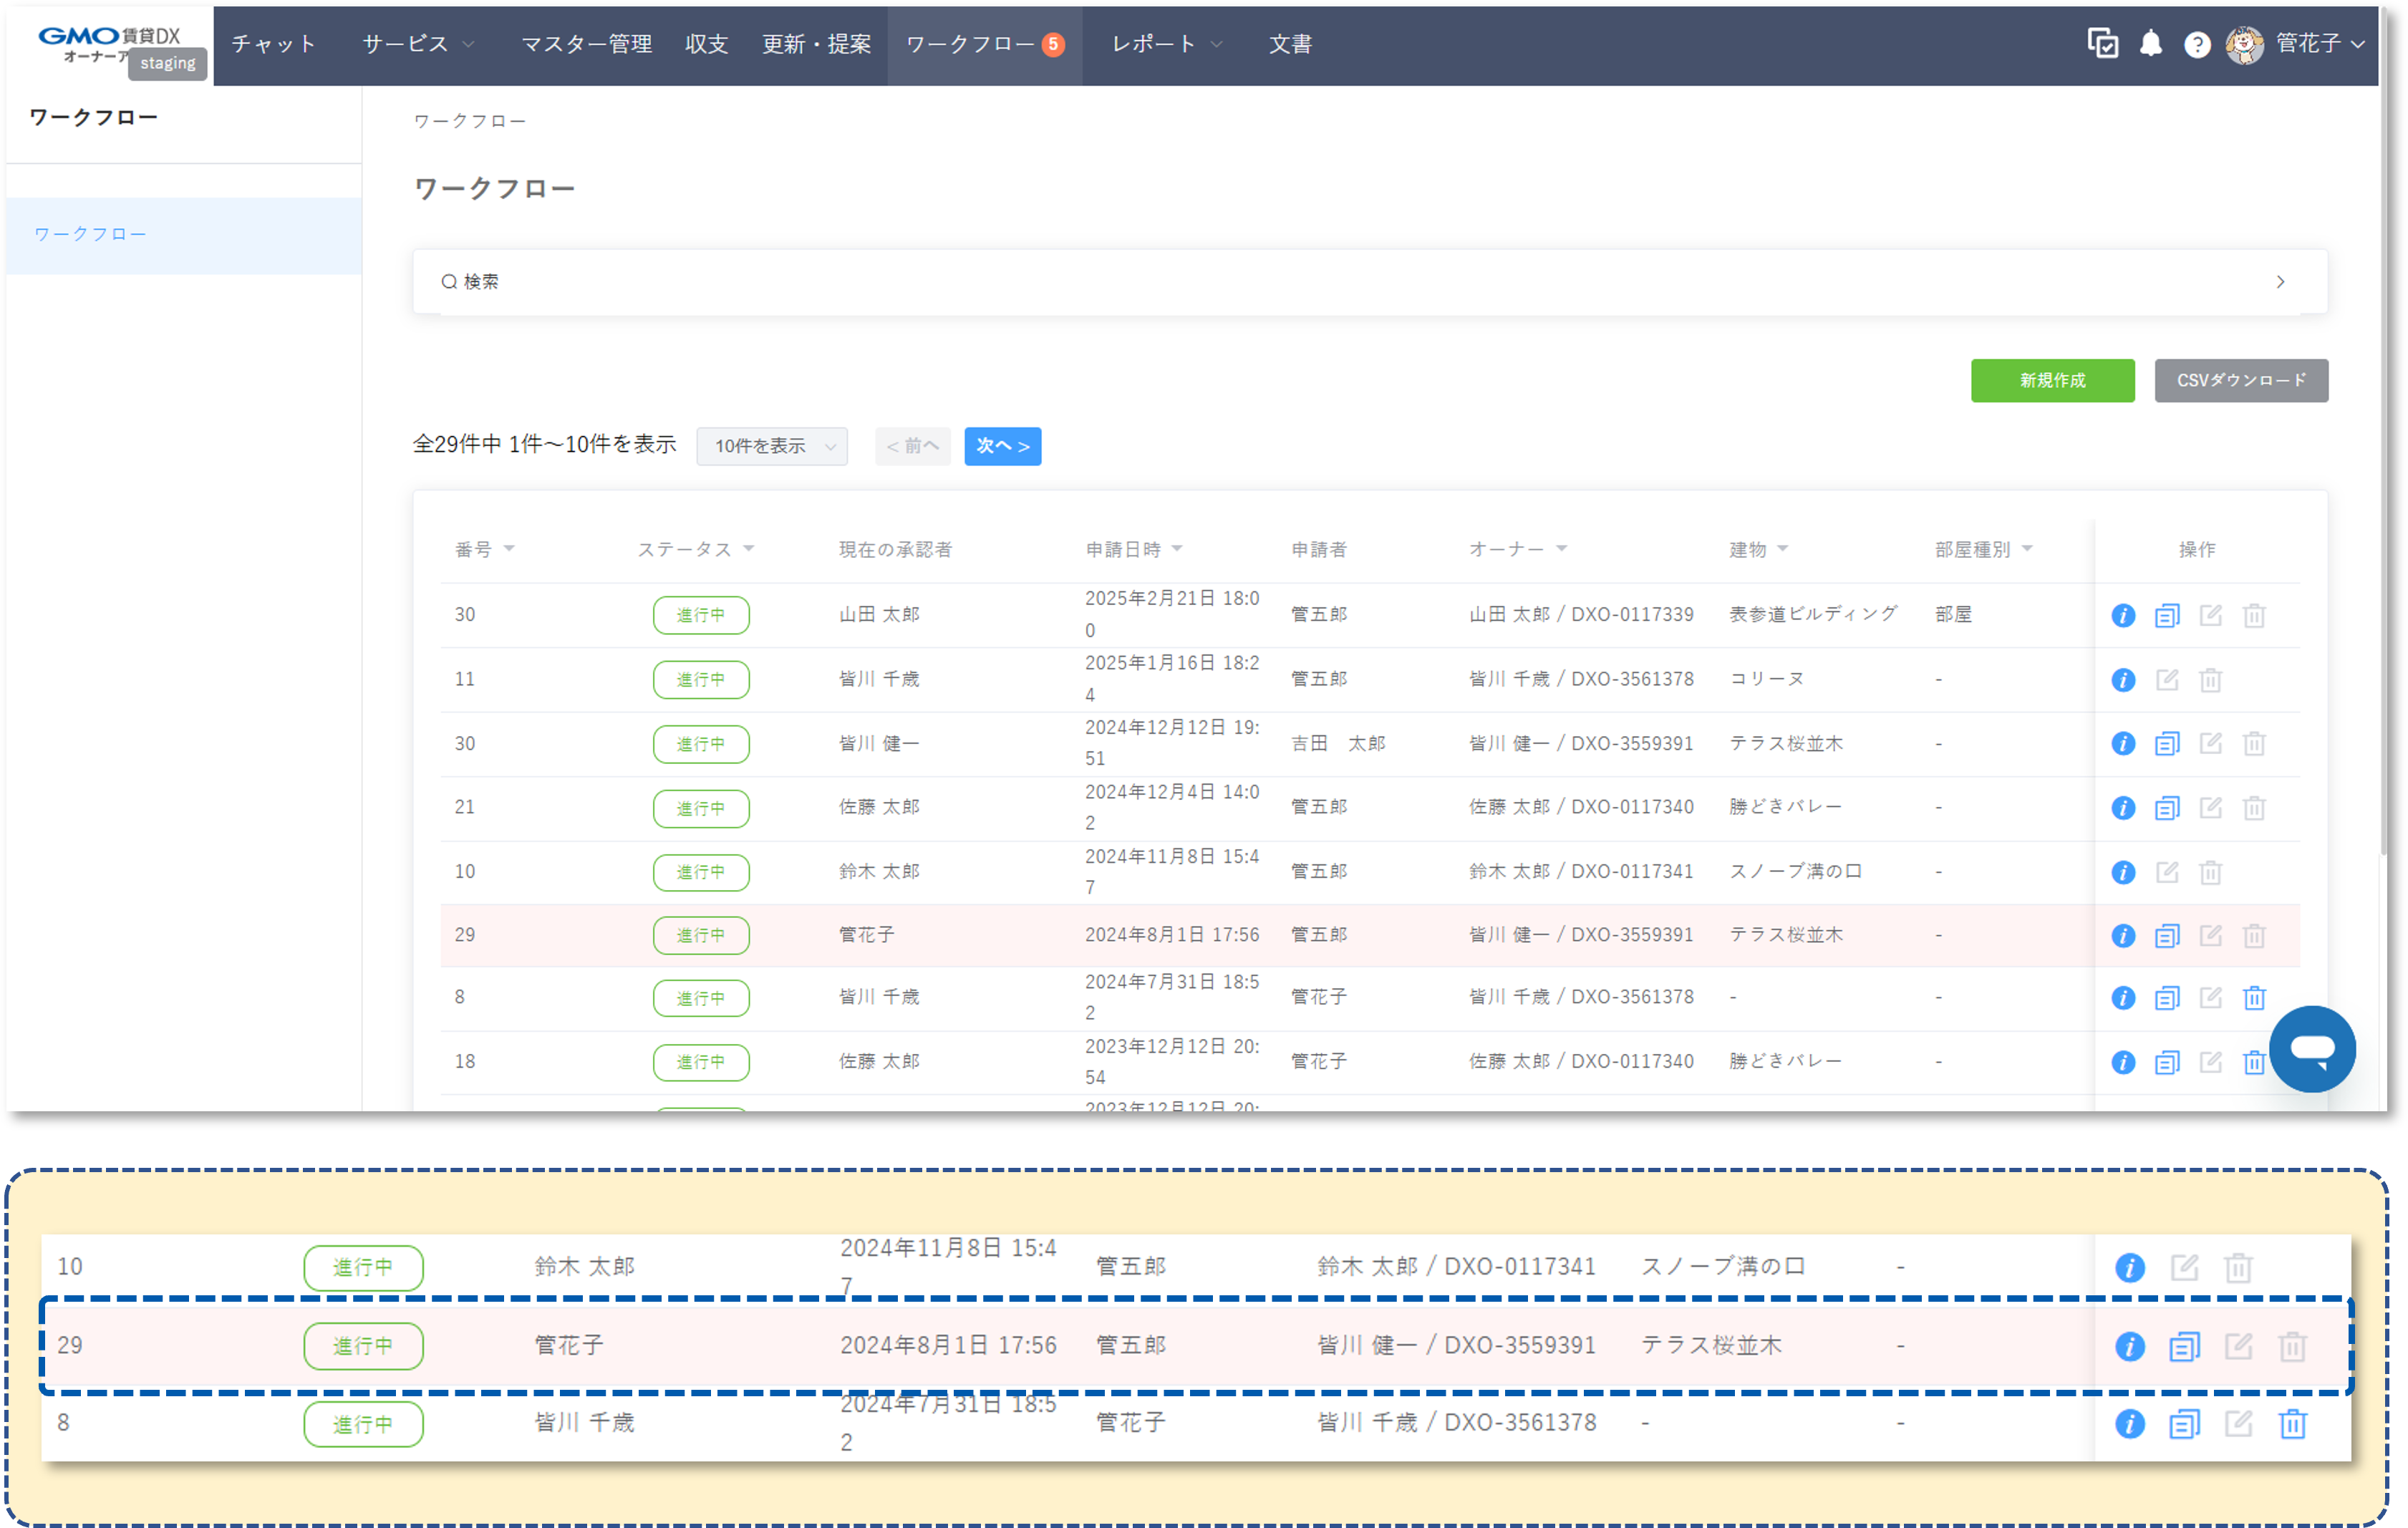Image resolution: width=2408 pixels, height=1528 pixels.
Task: Click the notification bell icon
Action: click(2150, 44)
